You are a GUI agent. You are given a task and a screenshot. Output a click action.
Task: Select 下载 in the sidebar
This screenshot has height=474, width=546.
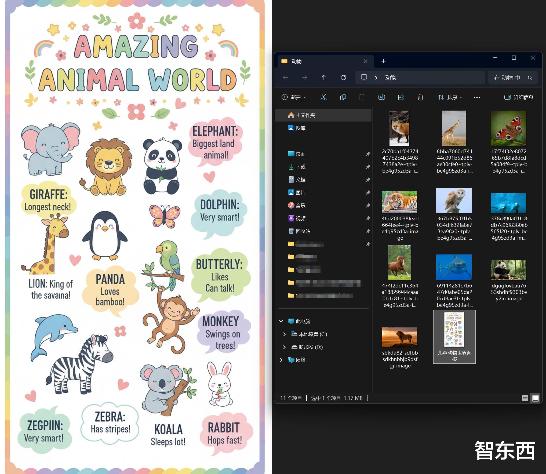pyautogui.click(x=300, y=167)
